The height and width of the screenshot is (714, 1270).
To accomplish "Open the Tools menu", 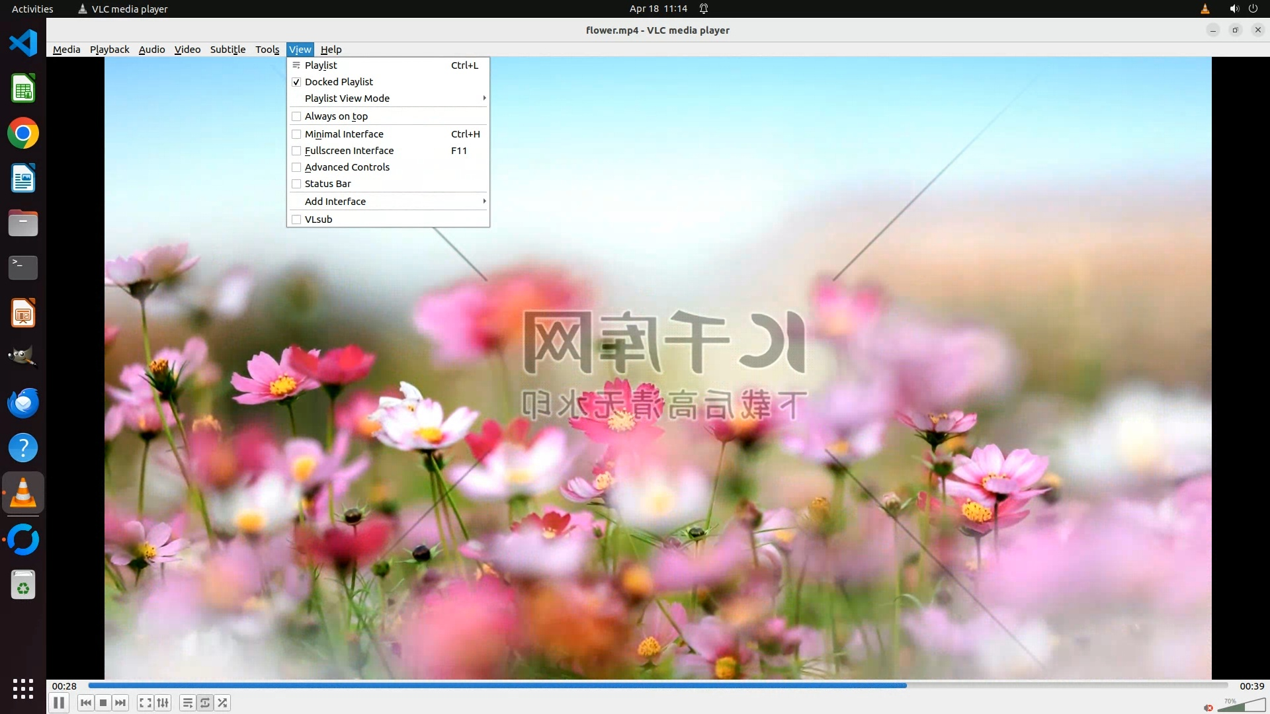I will pos(267,50).
